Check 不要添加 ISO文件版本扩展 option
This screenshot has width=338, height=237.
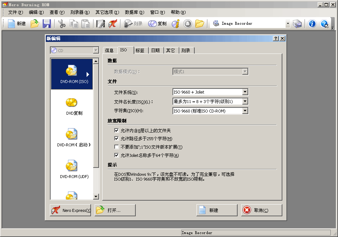tap(116, 147)
